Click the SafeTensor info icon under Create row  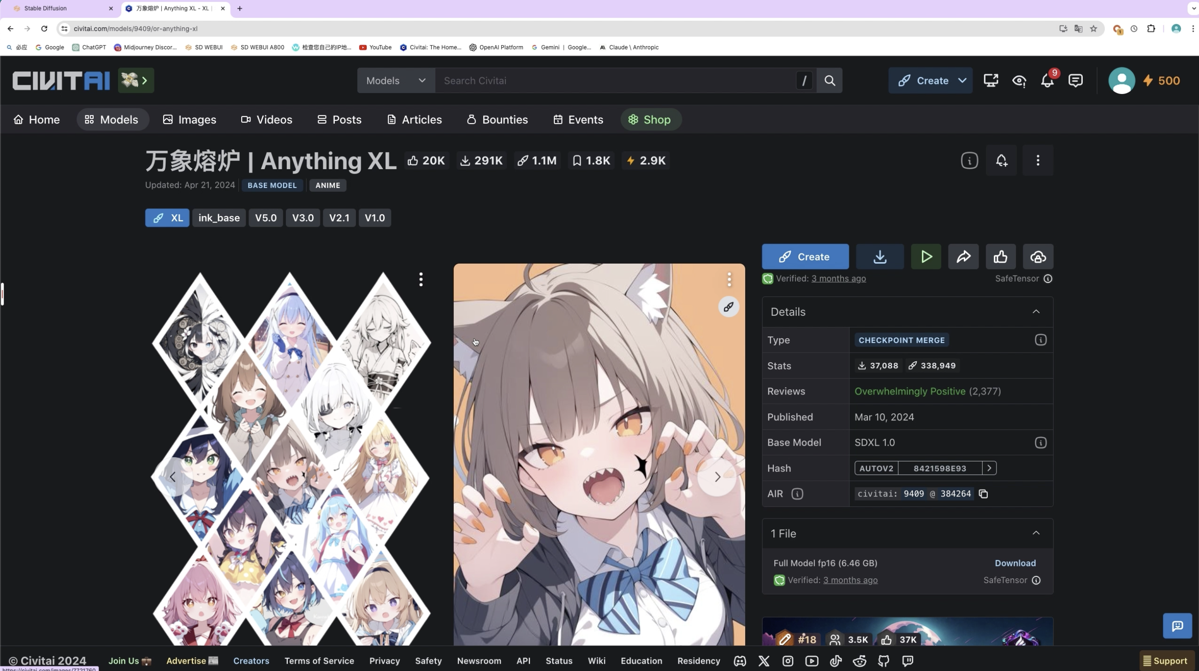(x=1048, y=278)
